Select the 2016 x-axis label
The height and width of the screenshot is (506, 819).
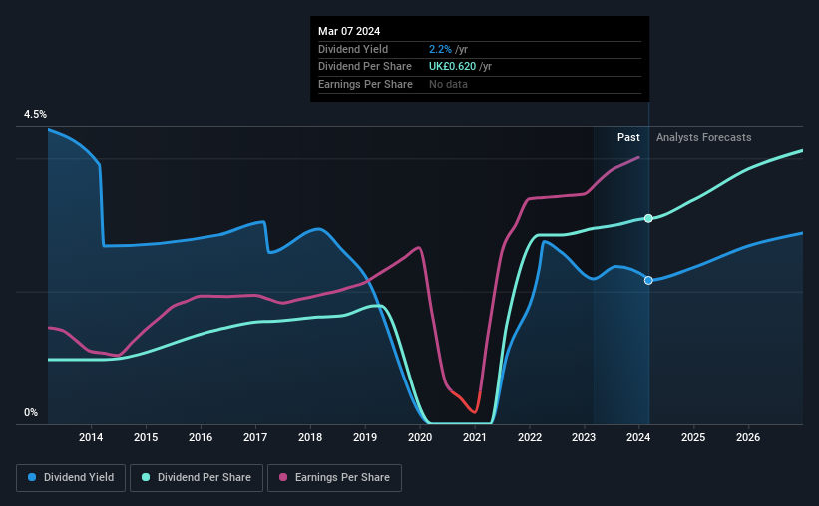(x=201, y=437)
